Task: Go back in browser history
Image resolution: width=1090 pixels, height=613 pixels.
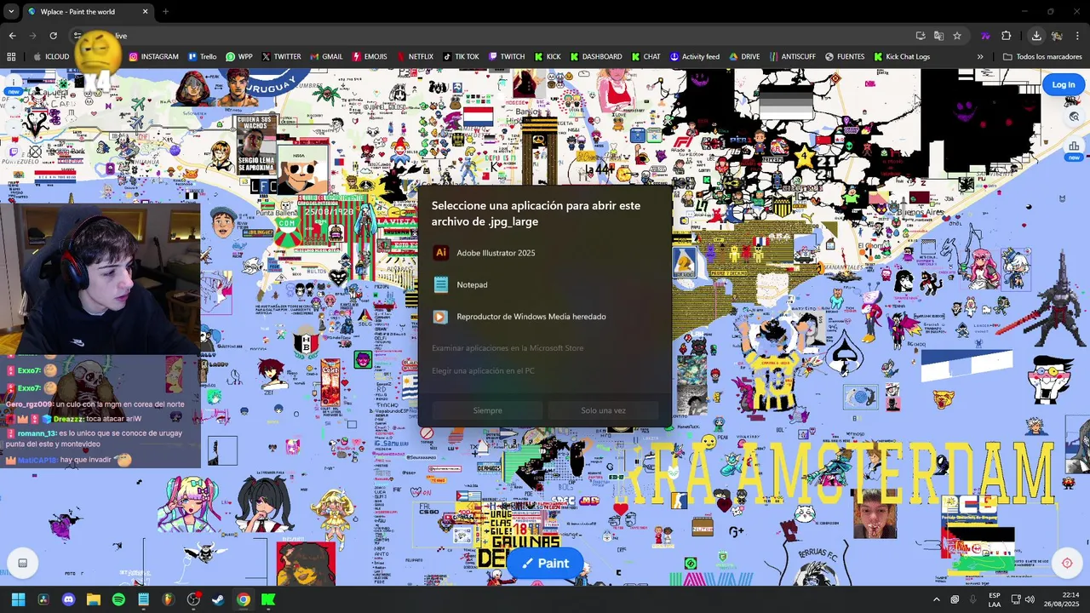Action: 12,36
